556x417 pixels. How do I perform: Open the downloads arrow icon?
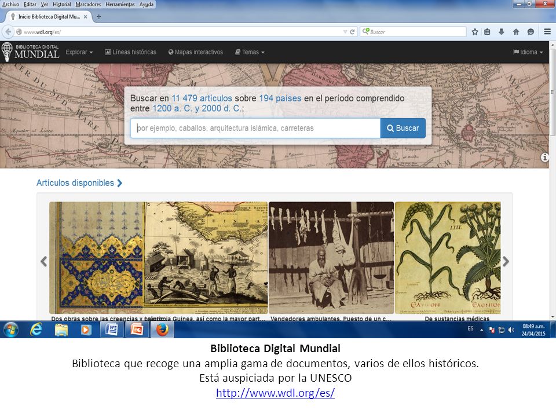[501, 32]
